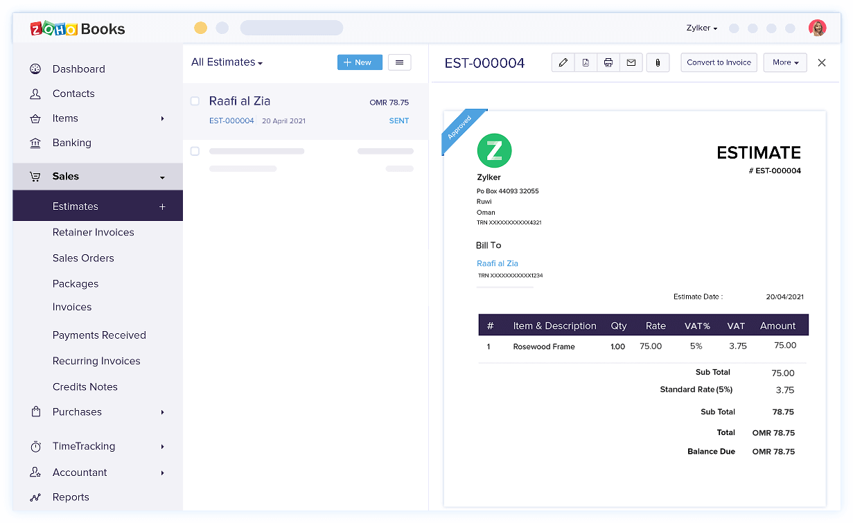
Task: Expand the Items submenu arrow
Action: 163,118
